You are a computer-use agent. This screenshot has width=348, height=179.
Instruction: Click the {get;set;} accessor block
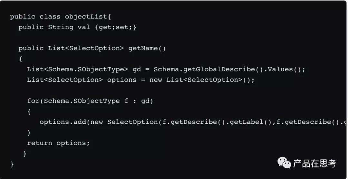116,27
